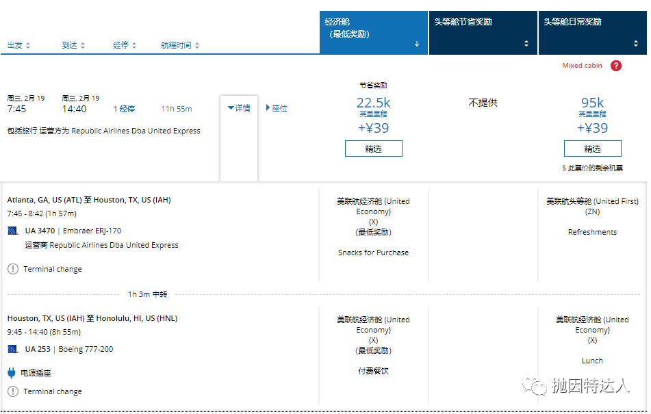Click 5 此票价的剩余机票 remaining tickets note
Image resolution: width=651 pixels, height=414 pixels.
tap(592, 168)
